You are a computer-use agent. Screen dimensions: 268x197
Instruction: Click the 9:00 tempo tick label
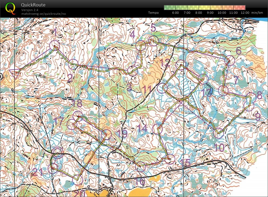[210, 13]
